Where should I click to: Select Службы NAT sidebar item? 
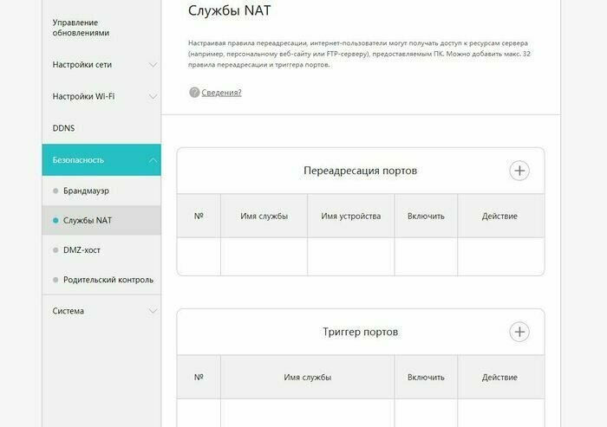[88, 220]
